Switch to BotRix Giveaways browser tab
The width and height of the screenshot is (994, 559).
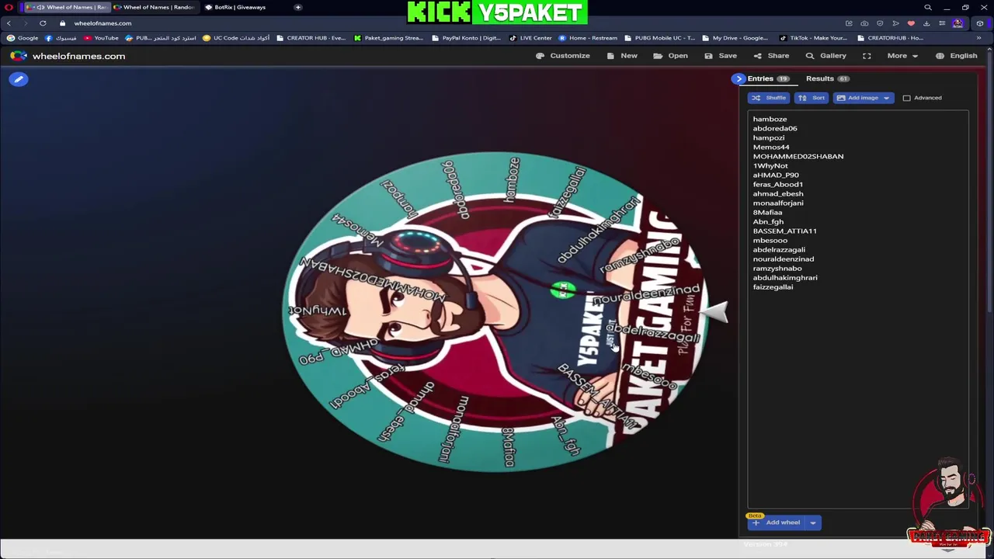[x=239, y=7]
